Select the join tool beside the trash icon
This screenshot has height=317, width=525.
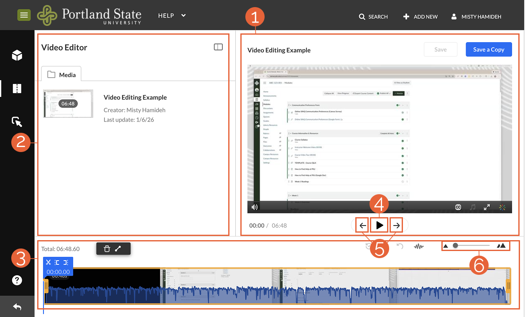pos(118,249)
